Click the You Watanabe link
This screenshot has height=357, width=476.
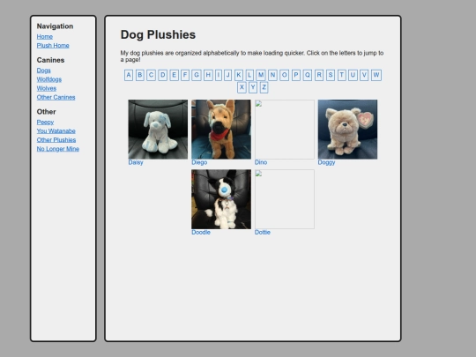point(56,131)
